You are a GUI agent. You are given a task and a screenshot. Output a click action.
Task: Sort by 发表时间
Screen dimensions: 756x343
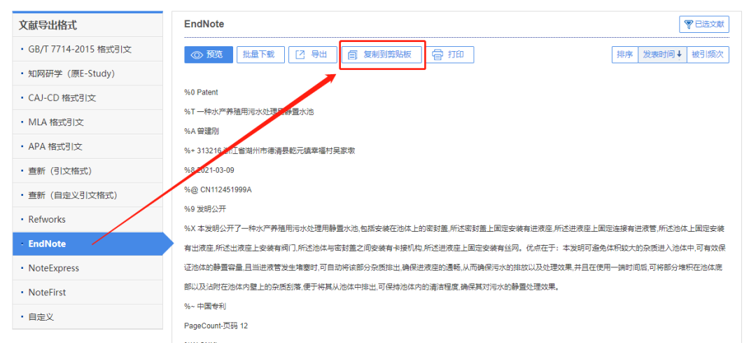click(x=662, y=55)
